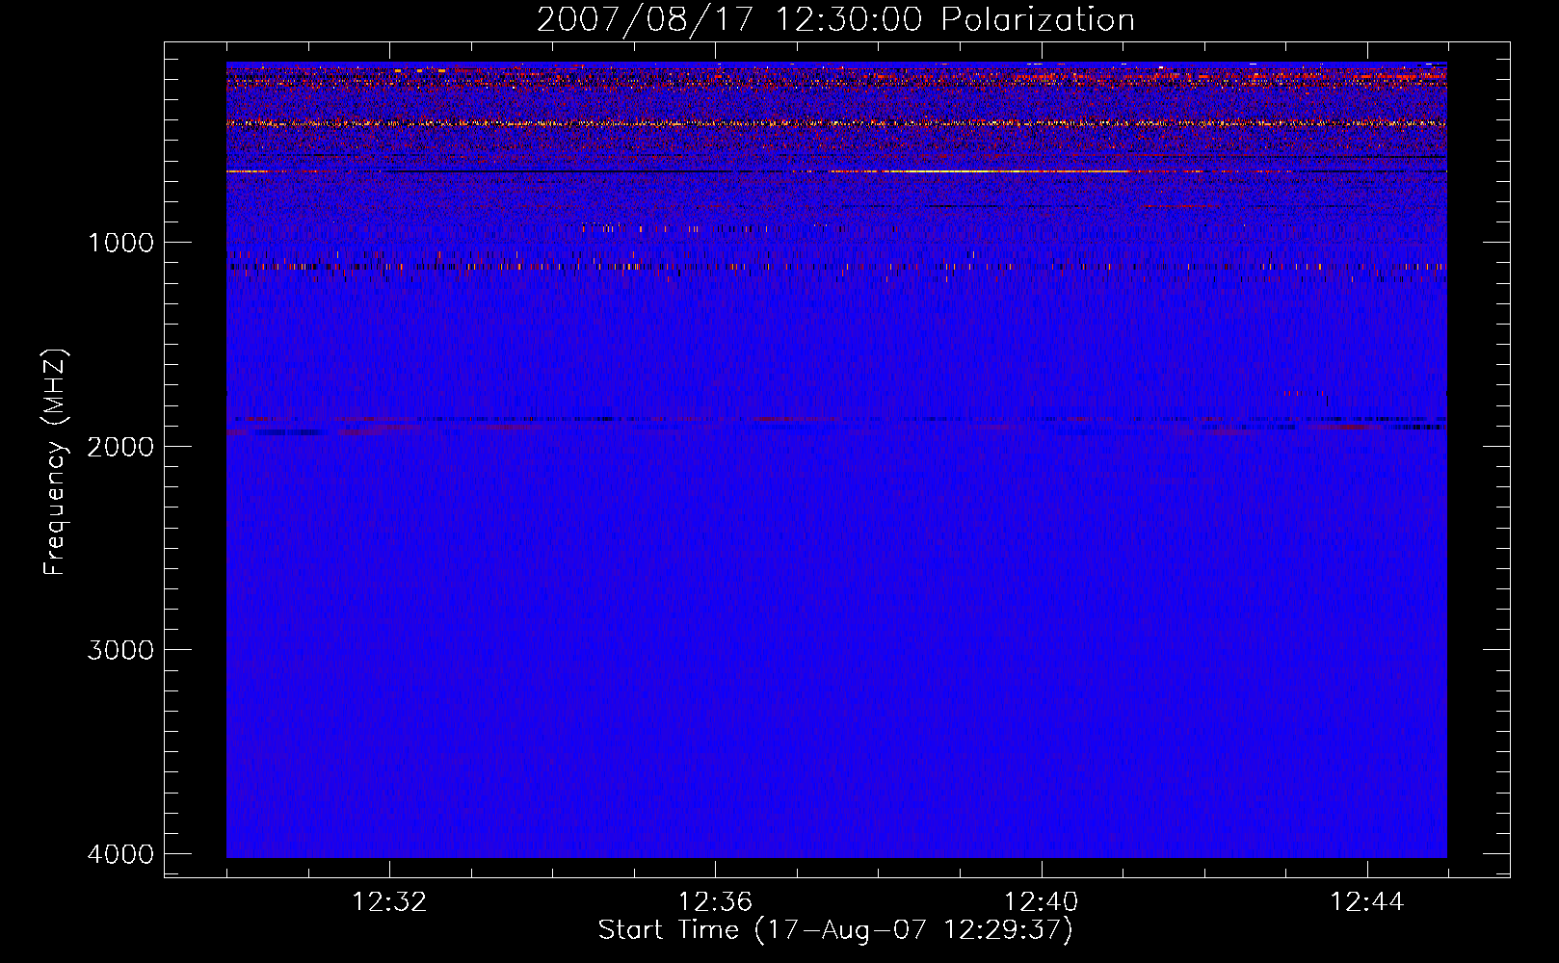Click the 2000 frequency tick label
This screenshot has height=963, width=1559.
pyautogui.click(x=120, y=447)
